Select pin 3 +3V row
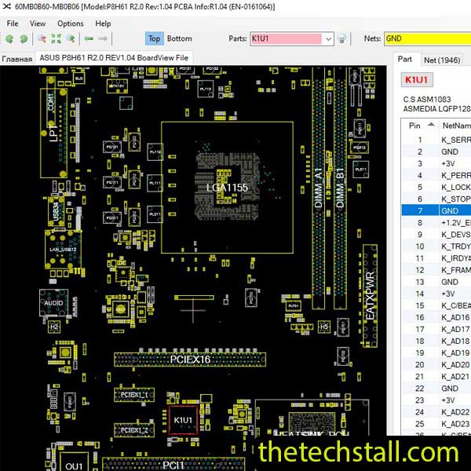This screenshot has width=471, height=471. tap(436, 163)
